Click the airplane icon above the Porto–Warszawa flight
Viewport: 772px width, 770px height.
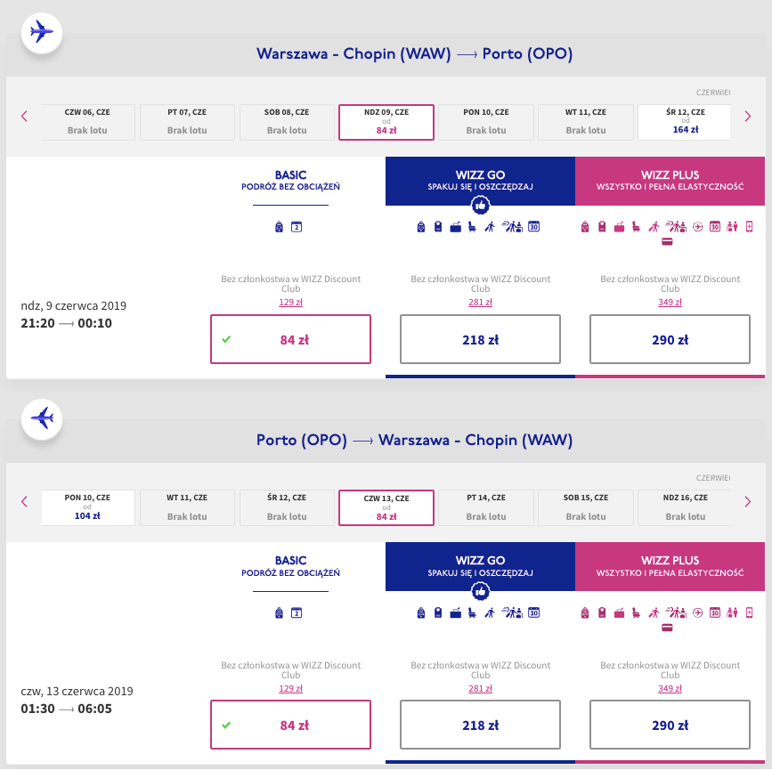pyautogui.click(x=41, y=417)
